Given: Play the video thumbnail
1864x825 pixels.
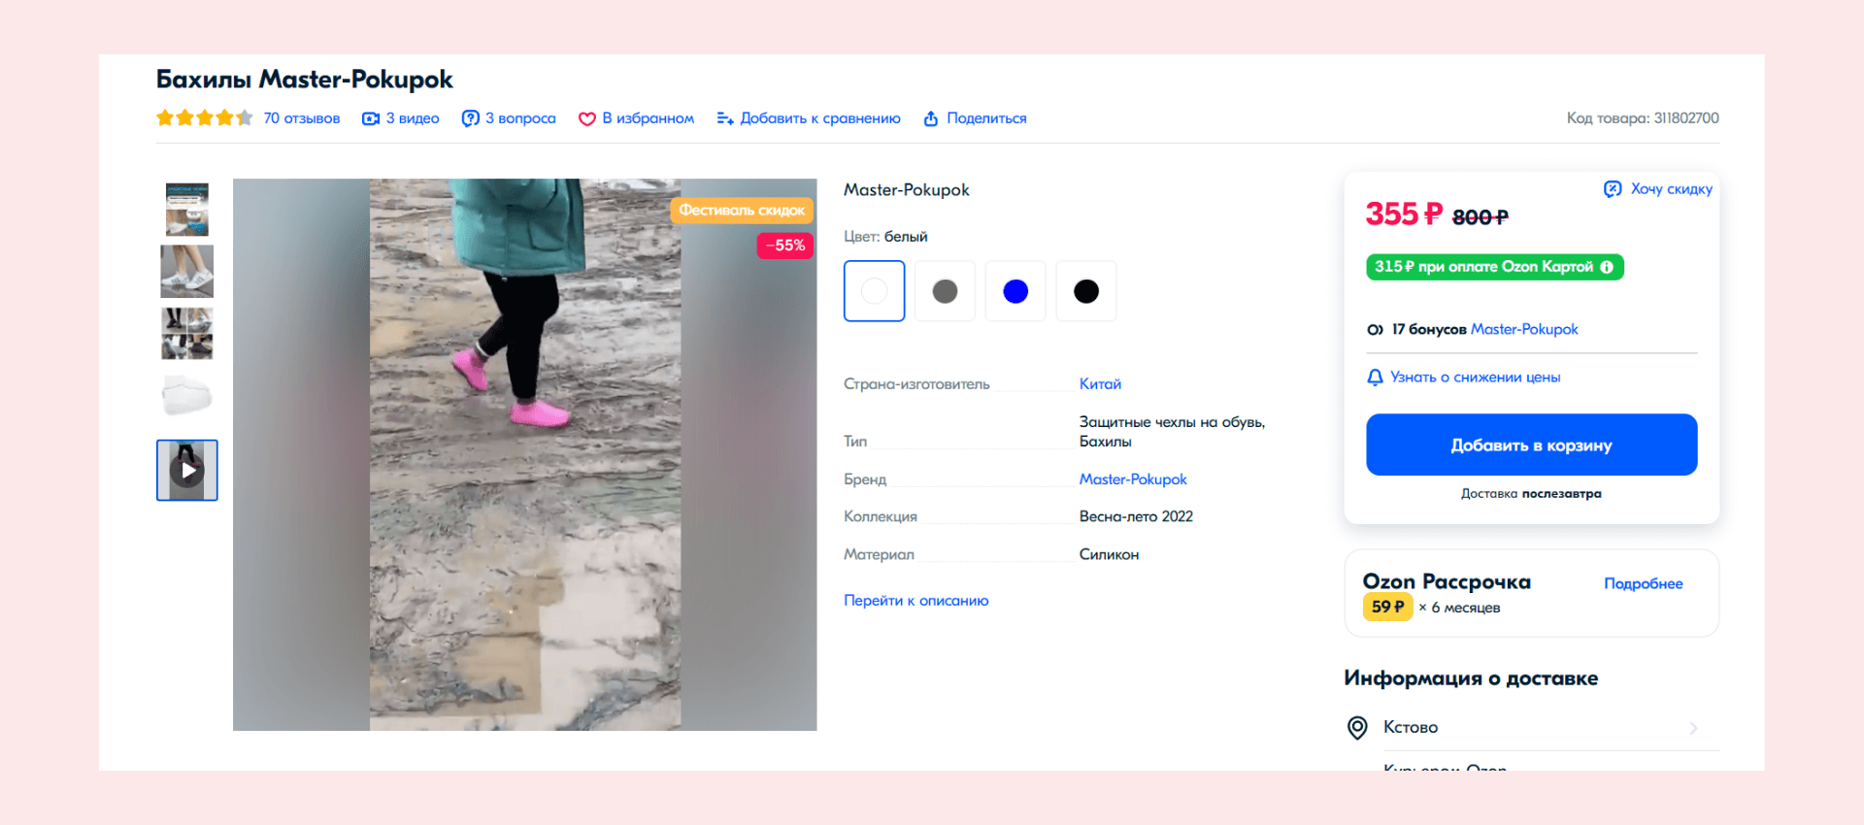Looking at the screenshot, I should click(x=187, y=471).
